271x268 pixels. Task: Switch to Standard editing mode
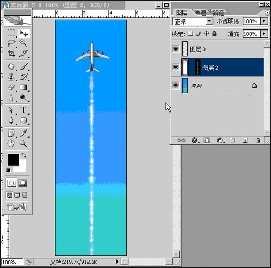(x=11, y=183)
